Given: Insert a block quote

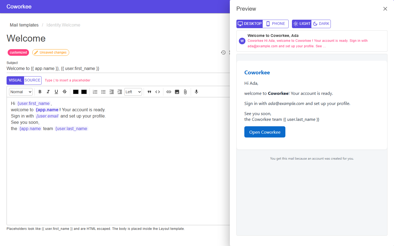Looking at the screenshot, I should (x=149, y=92).
